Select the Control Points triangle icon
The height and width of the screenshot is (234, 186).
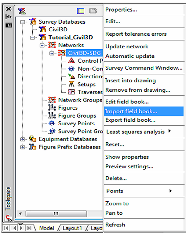coord(71,60)
